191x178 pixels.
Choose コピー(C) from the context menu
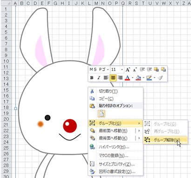point(116,99)
